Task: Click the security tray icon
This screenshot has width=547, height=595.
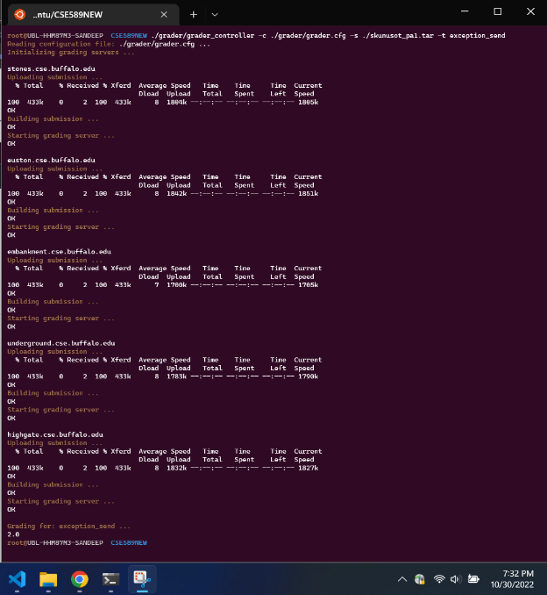Action: tap(420, 579)
